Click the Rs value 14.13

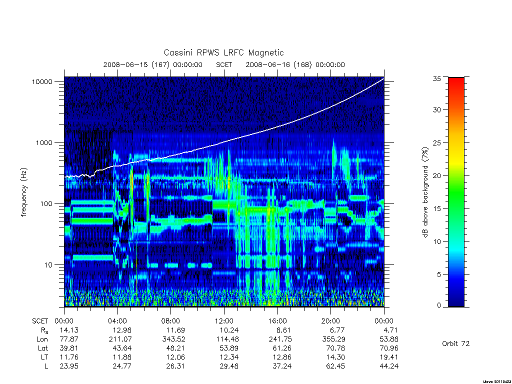(69, 330)
